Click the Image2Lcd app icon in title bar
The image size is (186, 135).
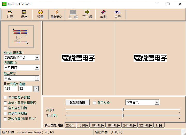tap(4, 4)
